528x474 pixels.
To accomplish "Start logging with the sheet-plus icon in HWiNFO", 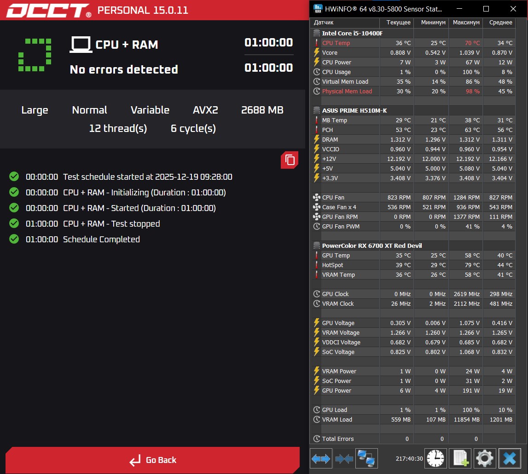I will tap(460, 458).
